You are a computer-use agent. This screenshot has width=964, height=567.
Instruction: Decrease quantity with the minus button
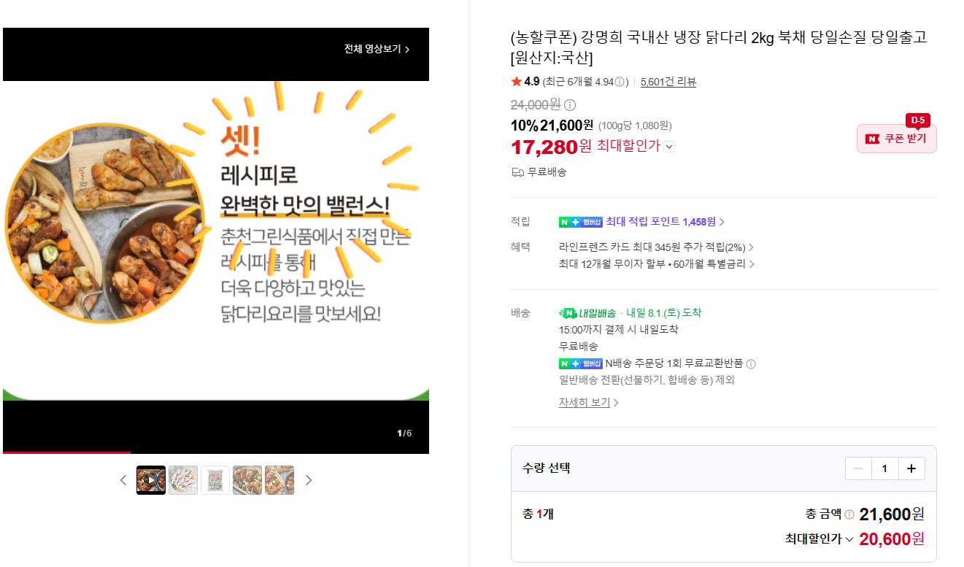[x=858, y=468]
